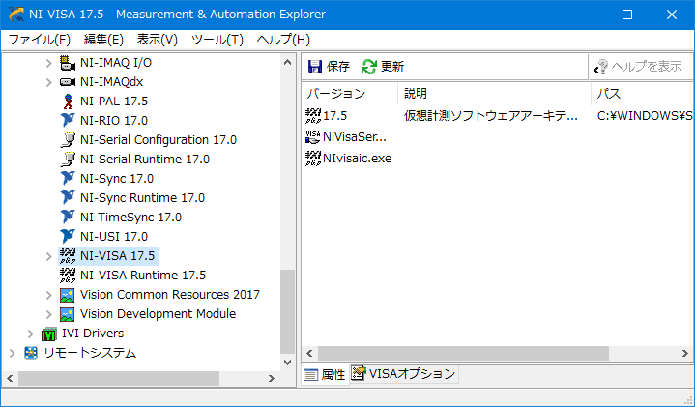The height and width of the screenshot is (407, 695).
Task: Expand the NI-IMAQ I/O node
Action: coord(48,63)
